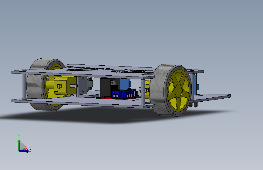Select the lower plate's front extension tab

click(x=213, y=97)
